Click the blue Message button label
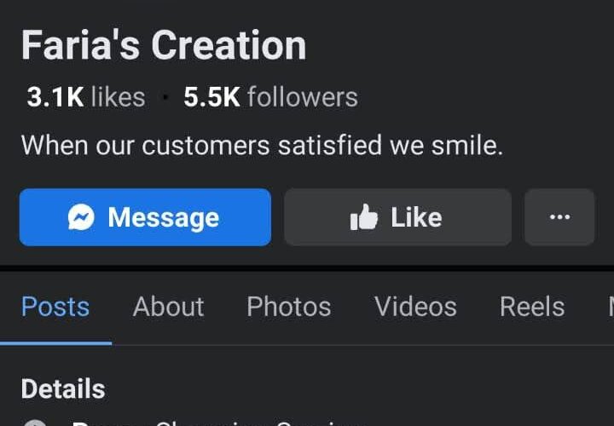The height and width of the screenshot is (426, 614). tap(163, 217)
